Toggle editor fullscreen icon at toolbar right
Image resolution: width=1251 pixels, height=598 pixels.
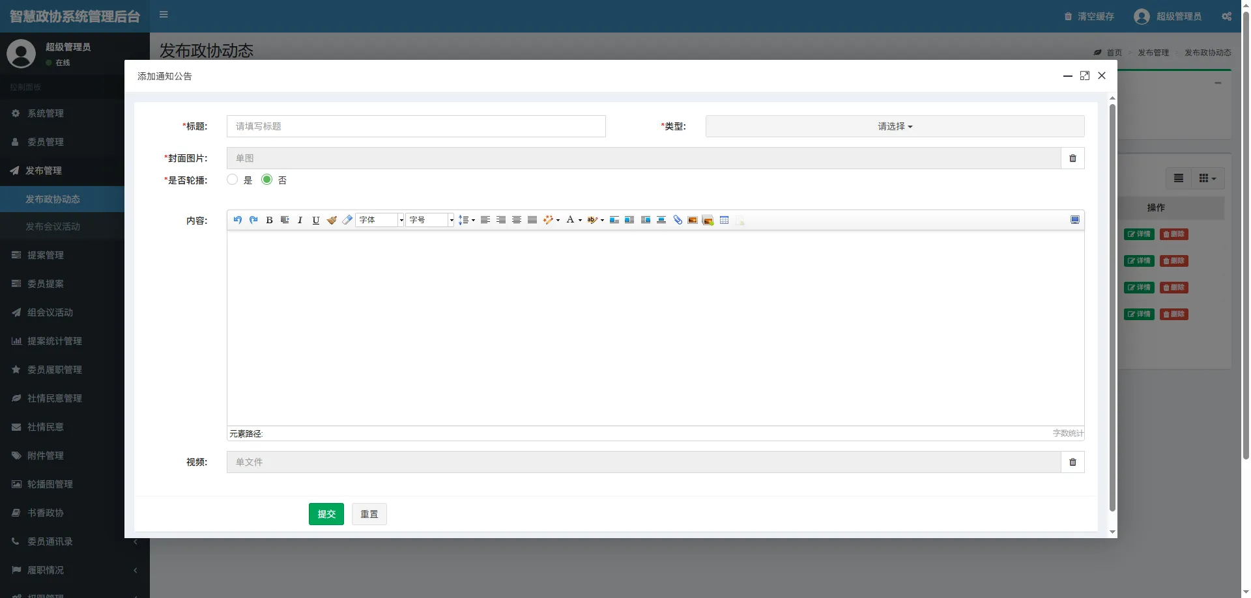(1074, 220)
